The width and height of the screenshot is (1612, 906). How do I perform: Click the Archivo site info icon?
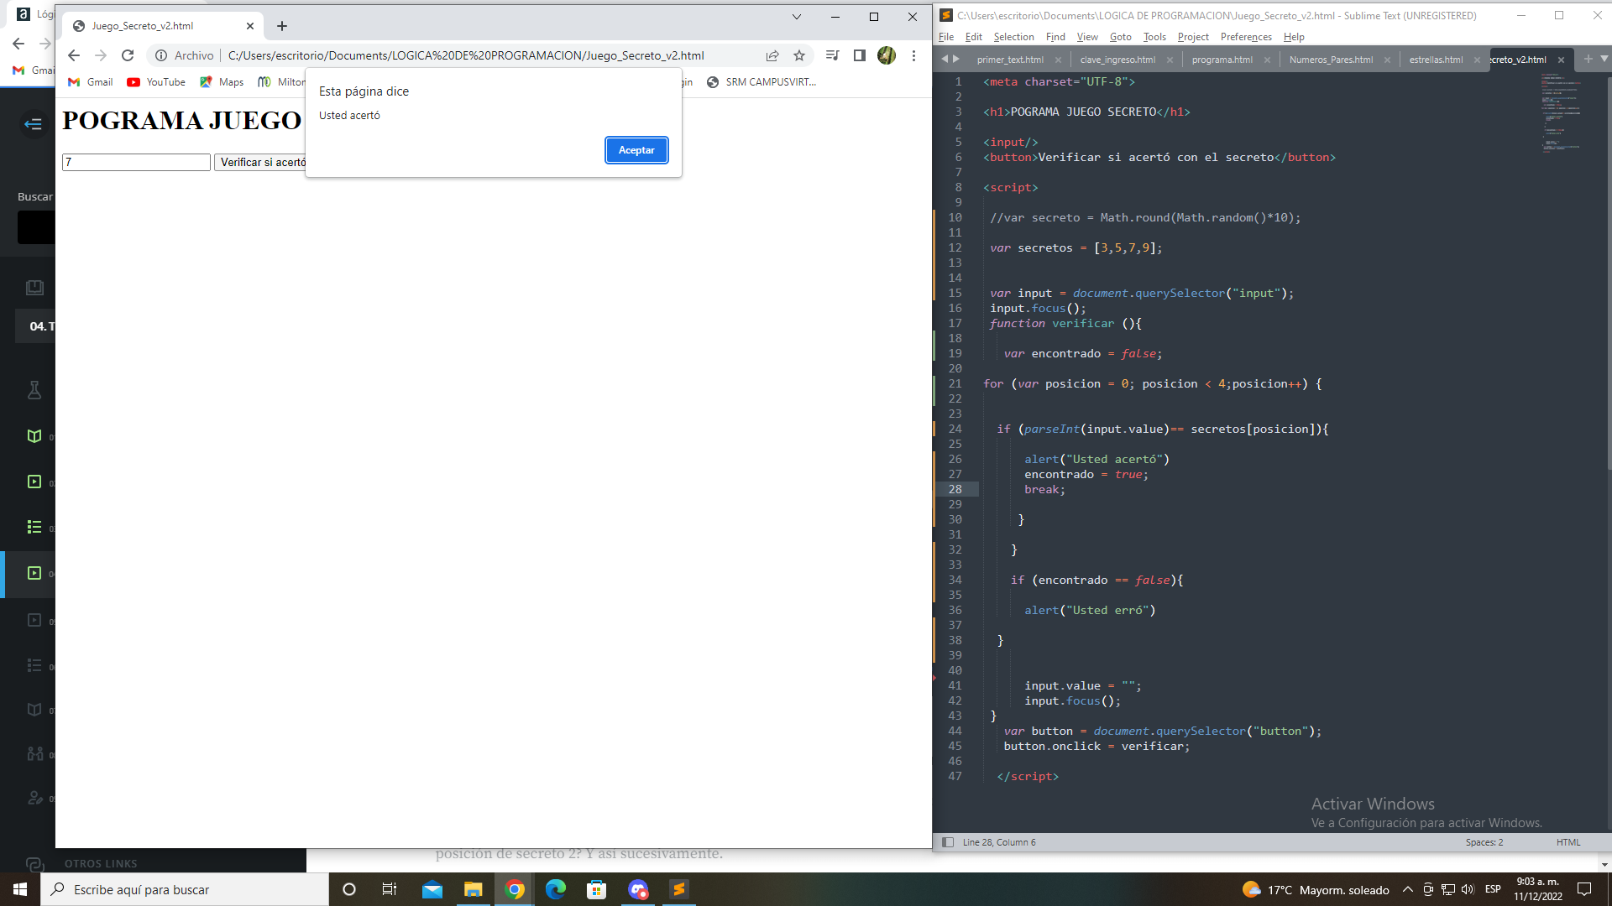161,55
